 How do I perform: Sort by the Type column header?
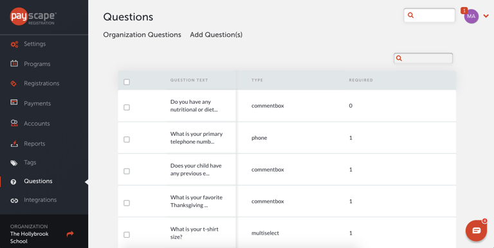click(257, 80)
